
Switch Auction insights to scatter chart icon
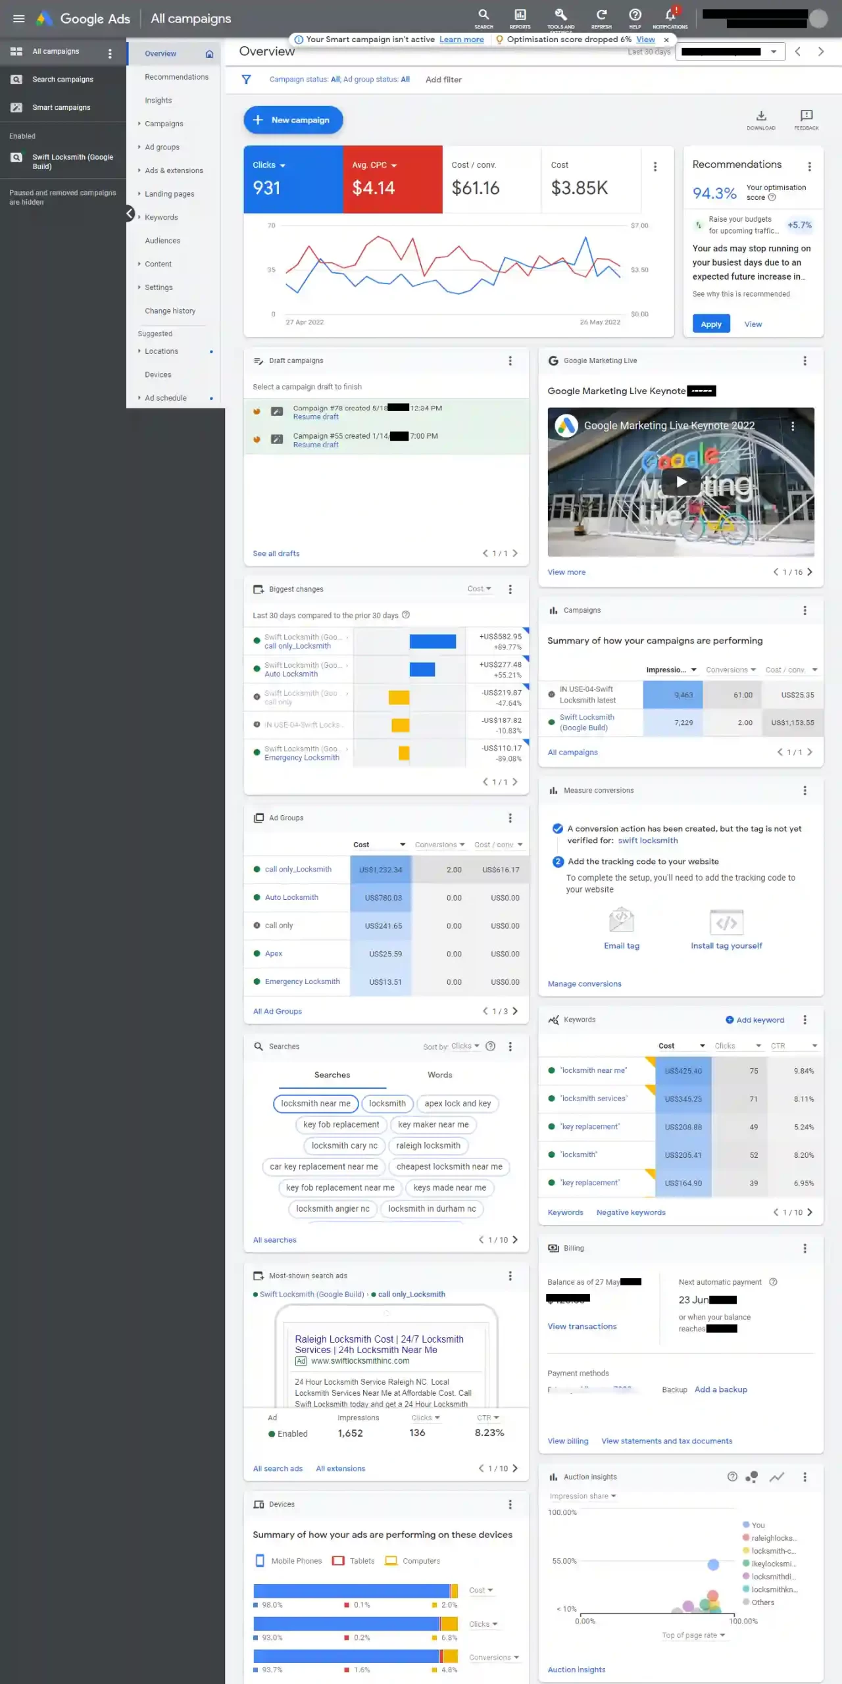point(752,1477)
